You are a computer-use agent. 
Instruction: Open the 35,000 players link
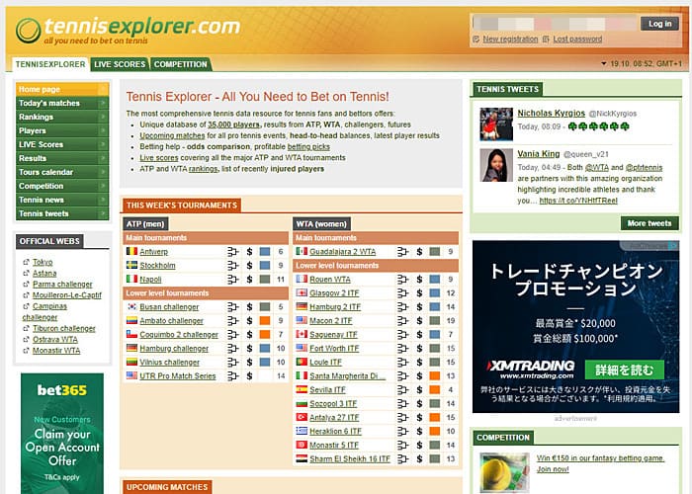pos(233,124)
